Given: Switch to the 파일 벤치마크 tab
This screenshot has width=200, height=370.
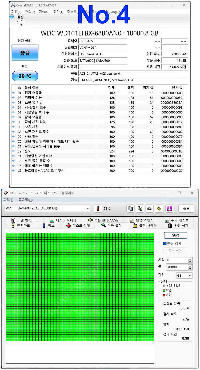Looking at the screenshot, I should pos(24,220).
